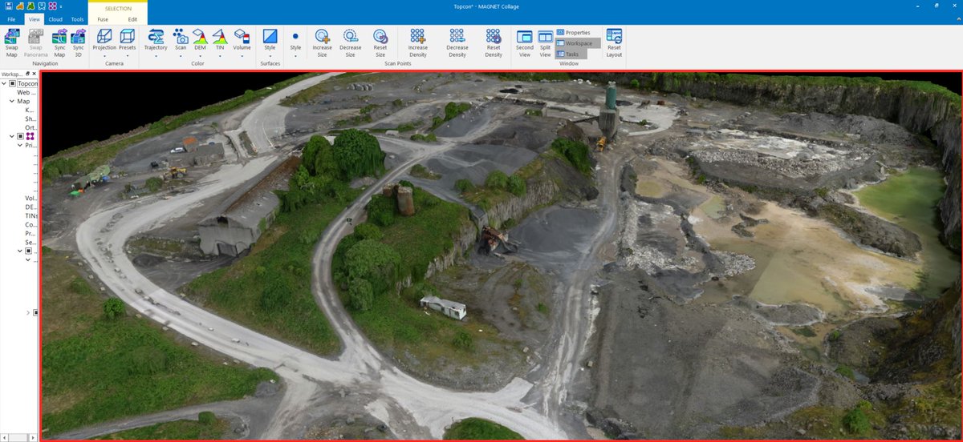Open the File menu tab
This screenshot has height=442, width=963.
(x=11, y=18)
